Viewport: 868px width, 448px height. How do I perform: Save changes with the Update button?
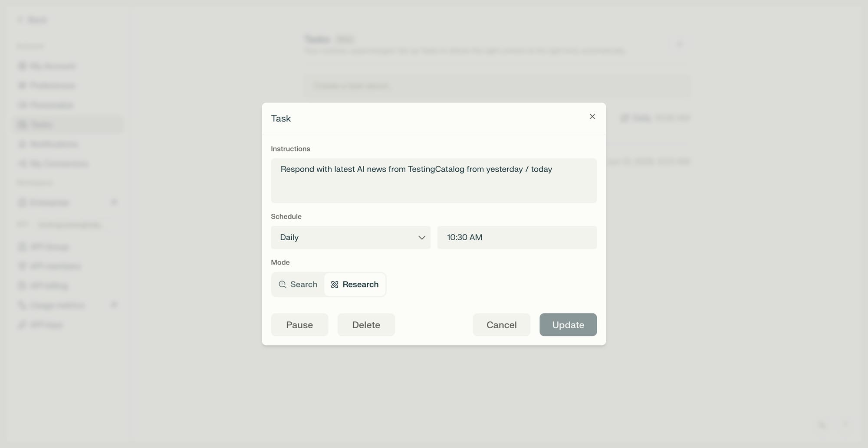[x=568, y=325]
